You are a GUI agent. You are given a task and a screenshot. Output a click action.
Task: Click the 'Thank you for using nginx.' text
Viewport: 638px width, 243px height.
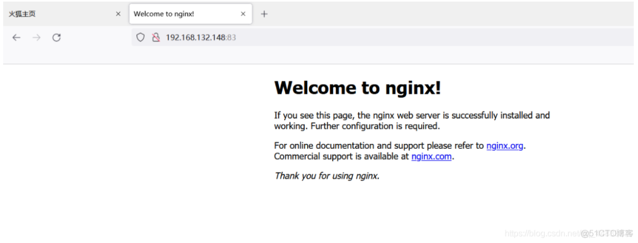pyautogui.click(x=327, y=176)
